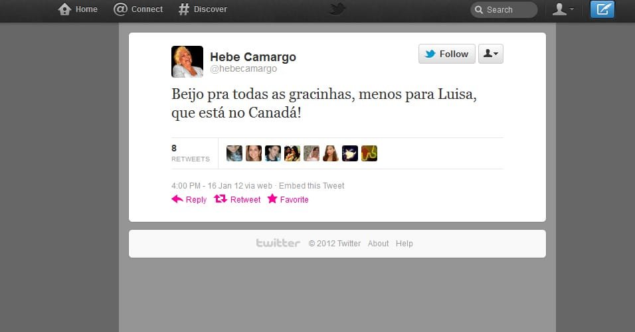This screenshot has height=332, width=635.
Task: Open the Embed this Tweet link
Action: tap(312, 185)
